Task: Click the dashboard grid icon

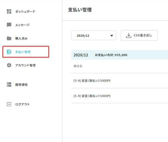Action: coord(9,11)
